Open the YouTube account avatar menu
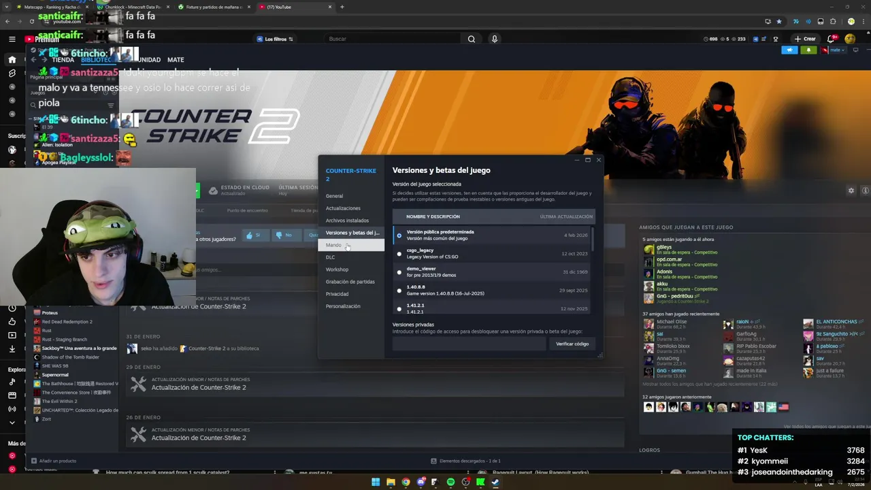Viewport: 871px width, 490px height. [850, 39]
